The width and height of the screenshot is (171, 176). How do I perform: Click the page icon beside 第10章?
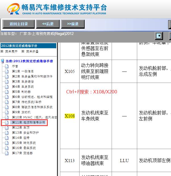point(7,117)
